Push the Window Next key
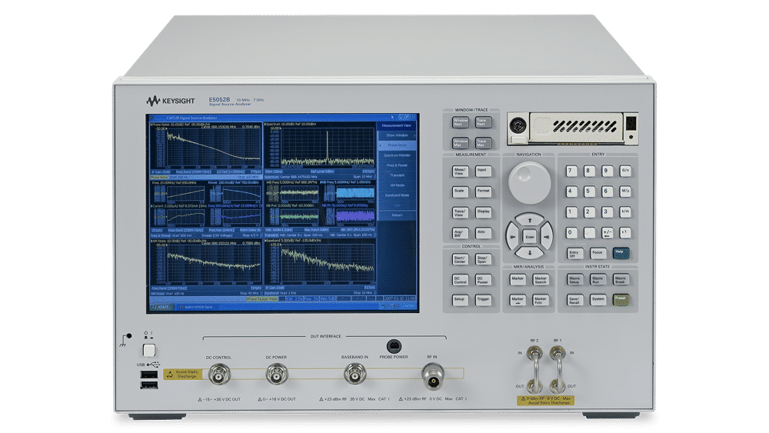Screen dimensions: 769x433 coord(460,122)
